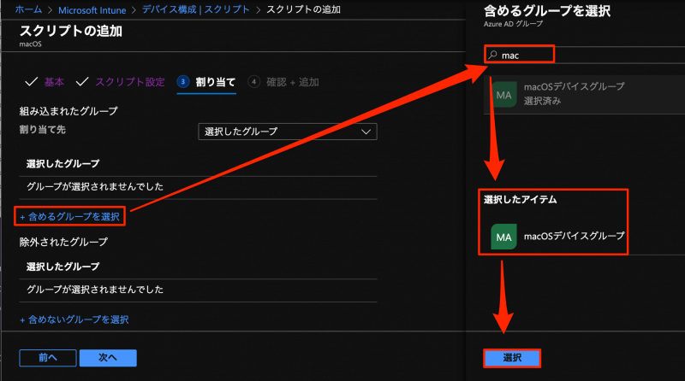Open the Microsoft Intune breadcrumb
685x381 pixels.
(x=92, y=9)
